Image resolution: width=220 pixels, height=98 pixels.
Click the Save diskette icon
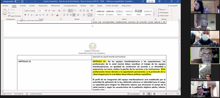coord(22,1)
